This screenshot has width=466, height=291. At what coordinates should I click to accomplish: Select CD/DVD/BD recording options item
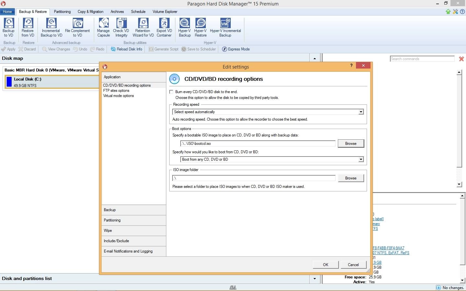(x=127, y=85)
